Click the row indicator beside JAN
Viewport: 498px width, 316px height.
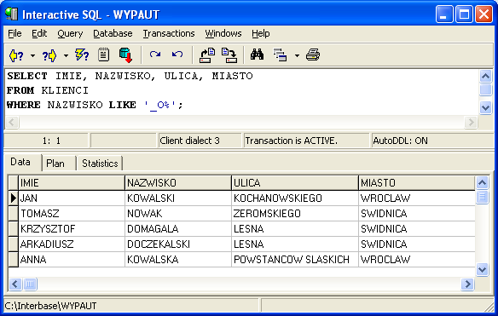click(13, 198)
